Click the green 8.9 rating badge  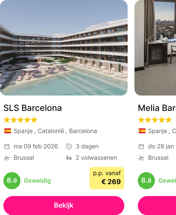pos(12,180)
